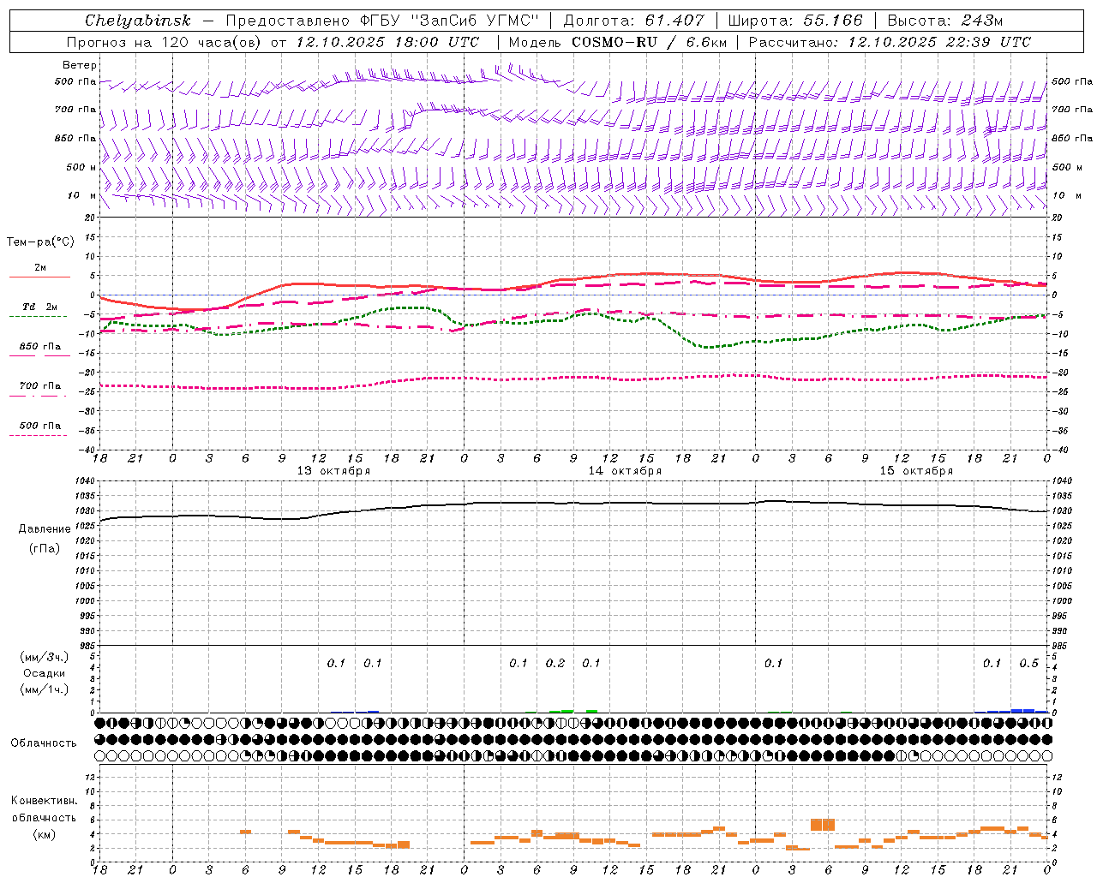
Task: Select the 'Модель COSMO-RU / 6.6км' model text
Action: [618, 42]
